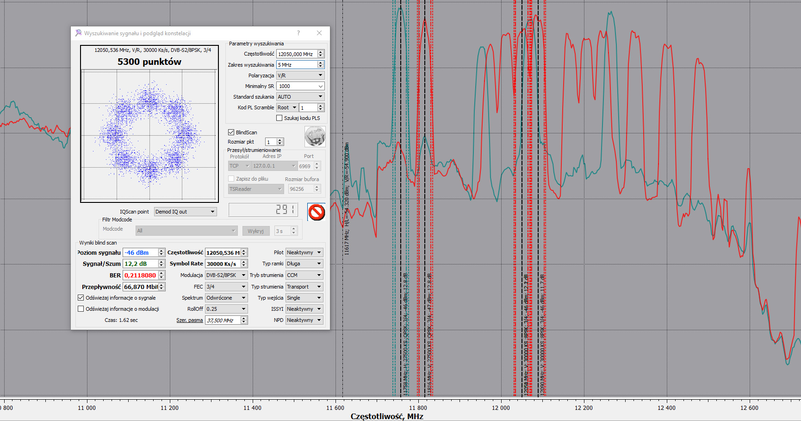Open the Minimalny SR dropdown
The image size is (801, 421).
click(x=300, y=86)
